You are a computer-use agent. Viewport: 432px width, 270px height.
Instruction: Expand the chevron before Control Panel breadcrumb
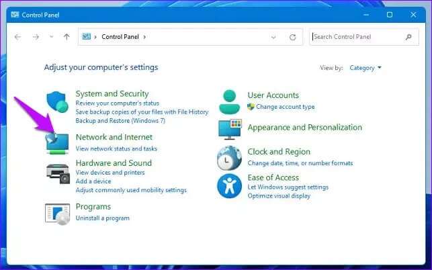[95, 37]
